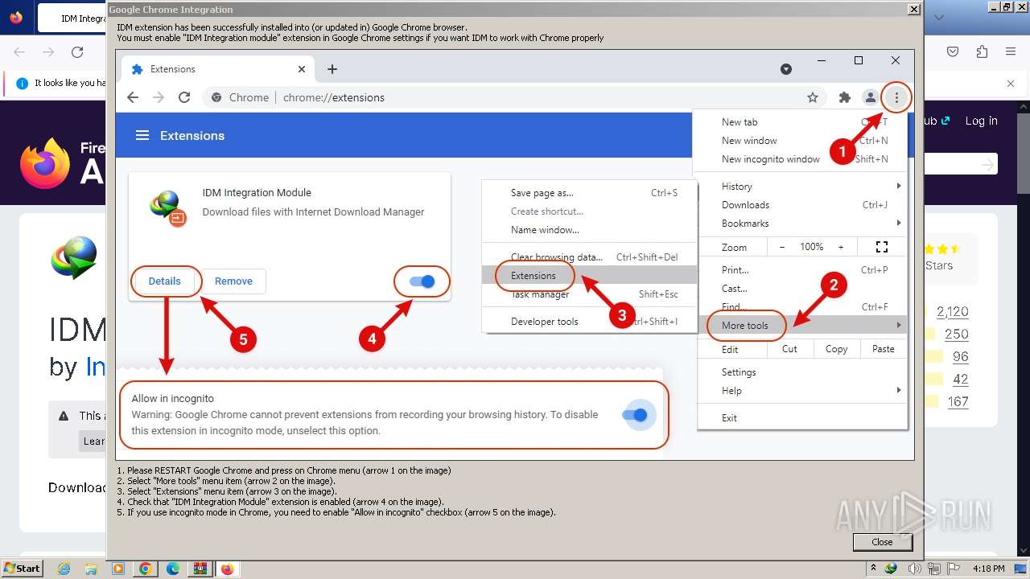
Task: Click Save to Pocket icon in Firefox
Action: pyautogui.click(x=953, y=52)
